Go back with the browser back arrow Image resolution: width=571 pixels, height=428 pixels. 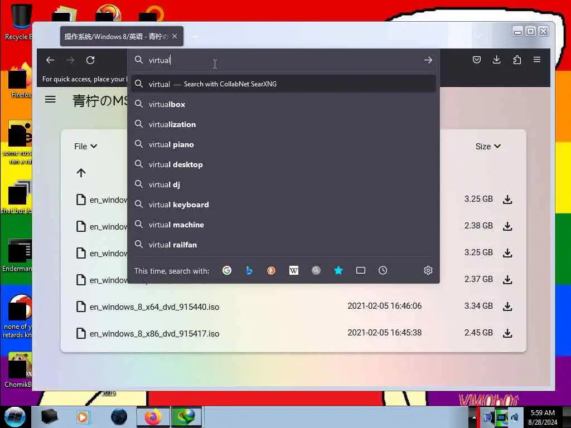[x=50, y=60]
